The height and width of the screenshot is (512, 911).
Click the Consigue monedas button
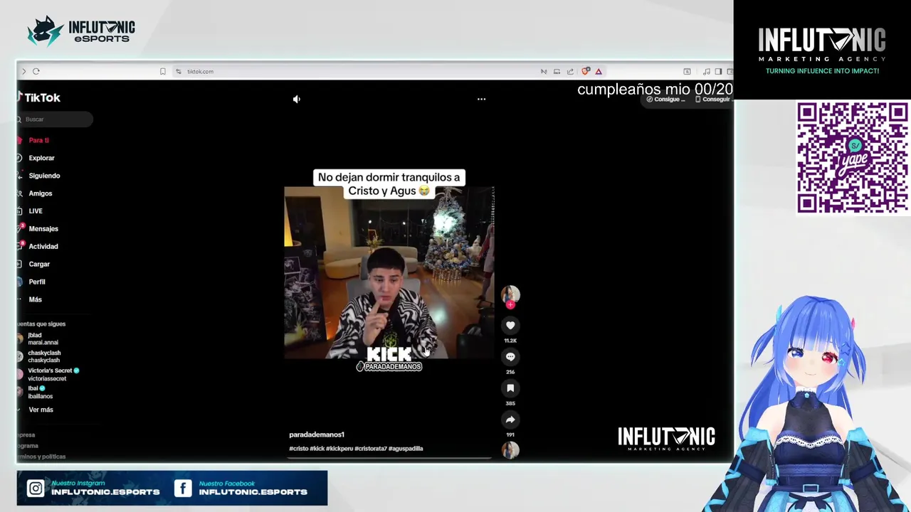coord(665,100)
